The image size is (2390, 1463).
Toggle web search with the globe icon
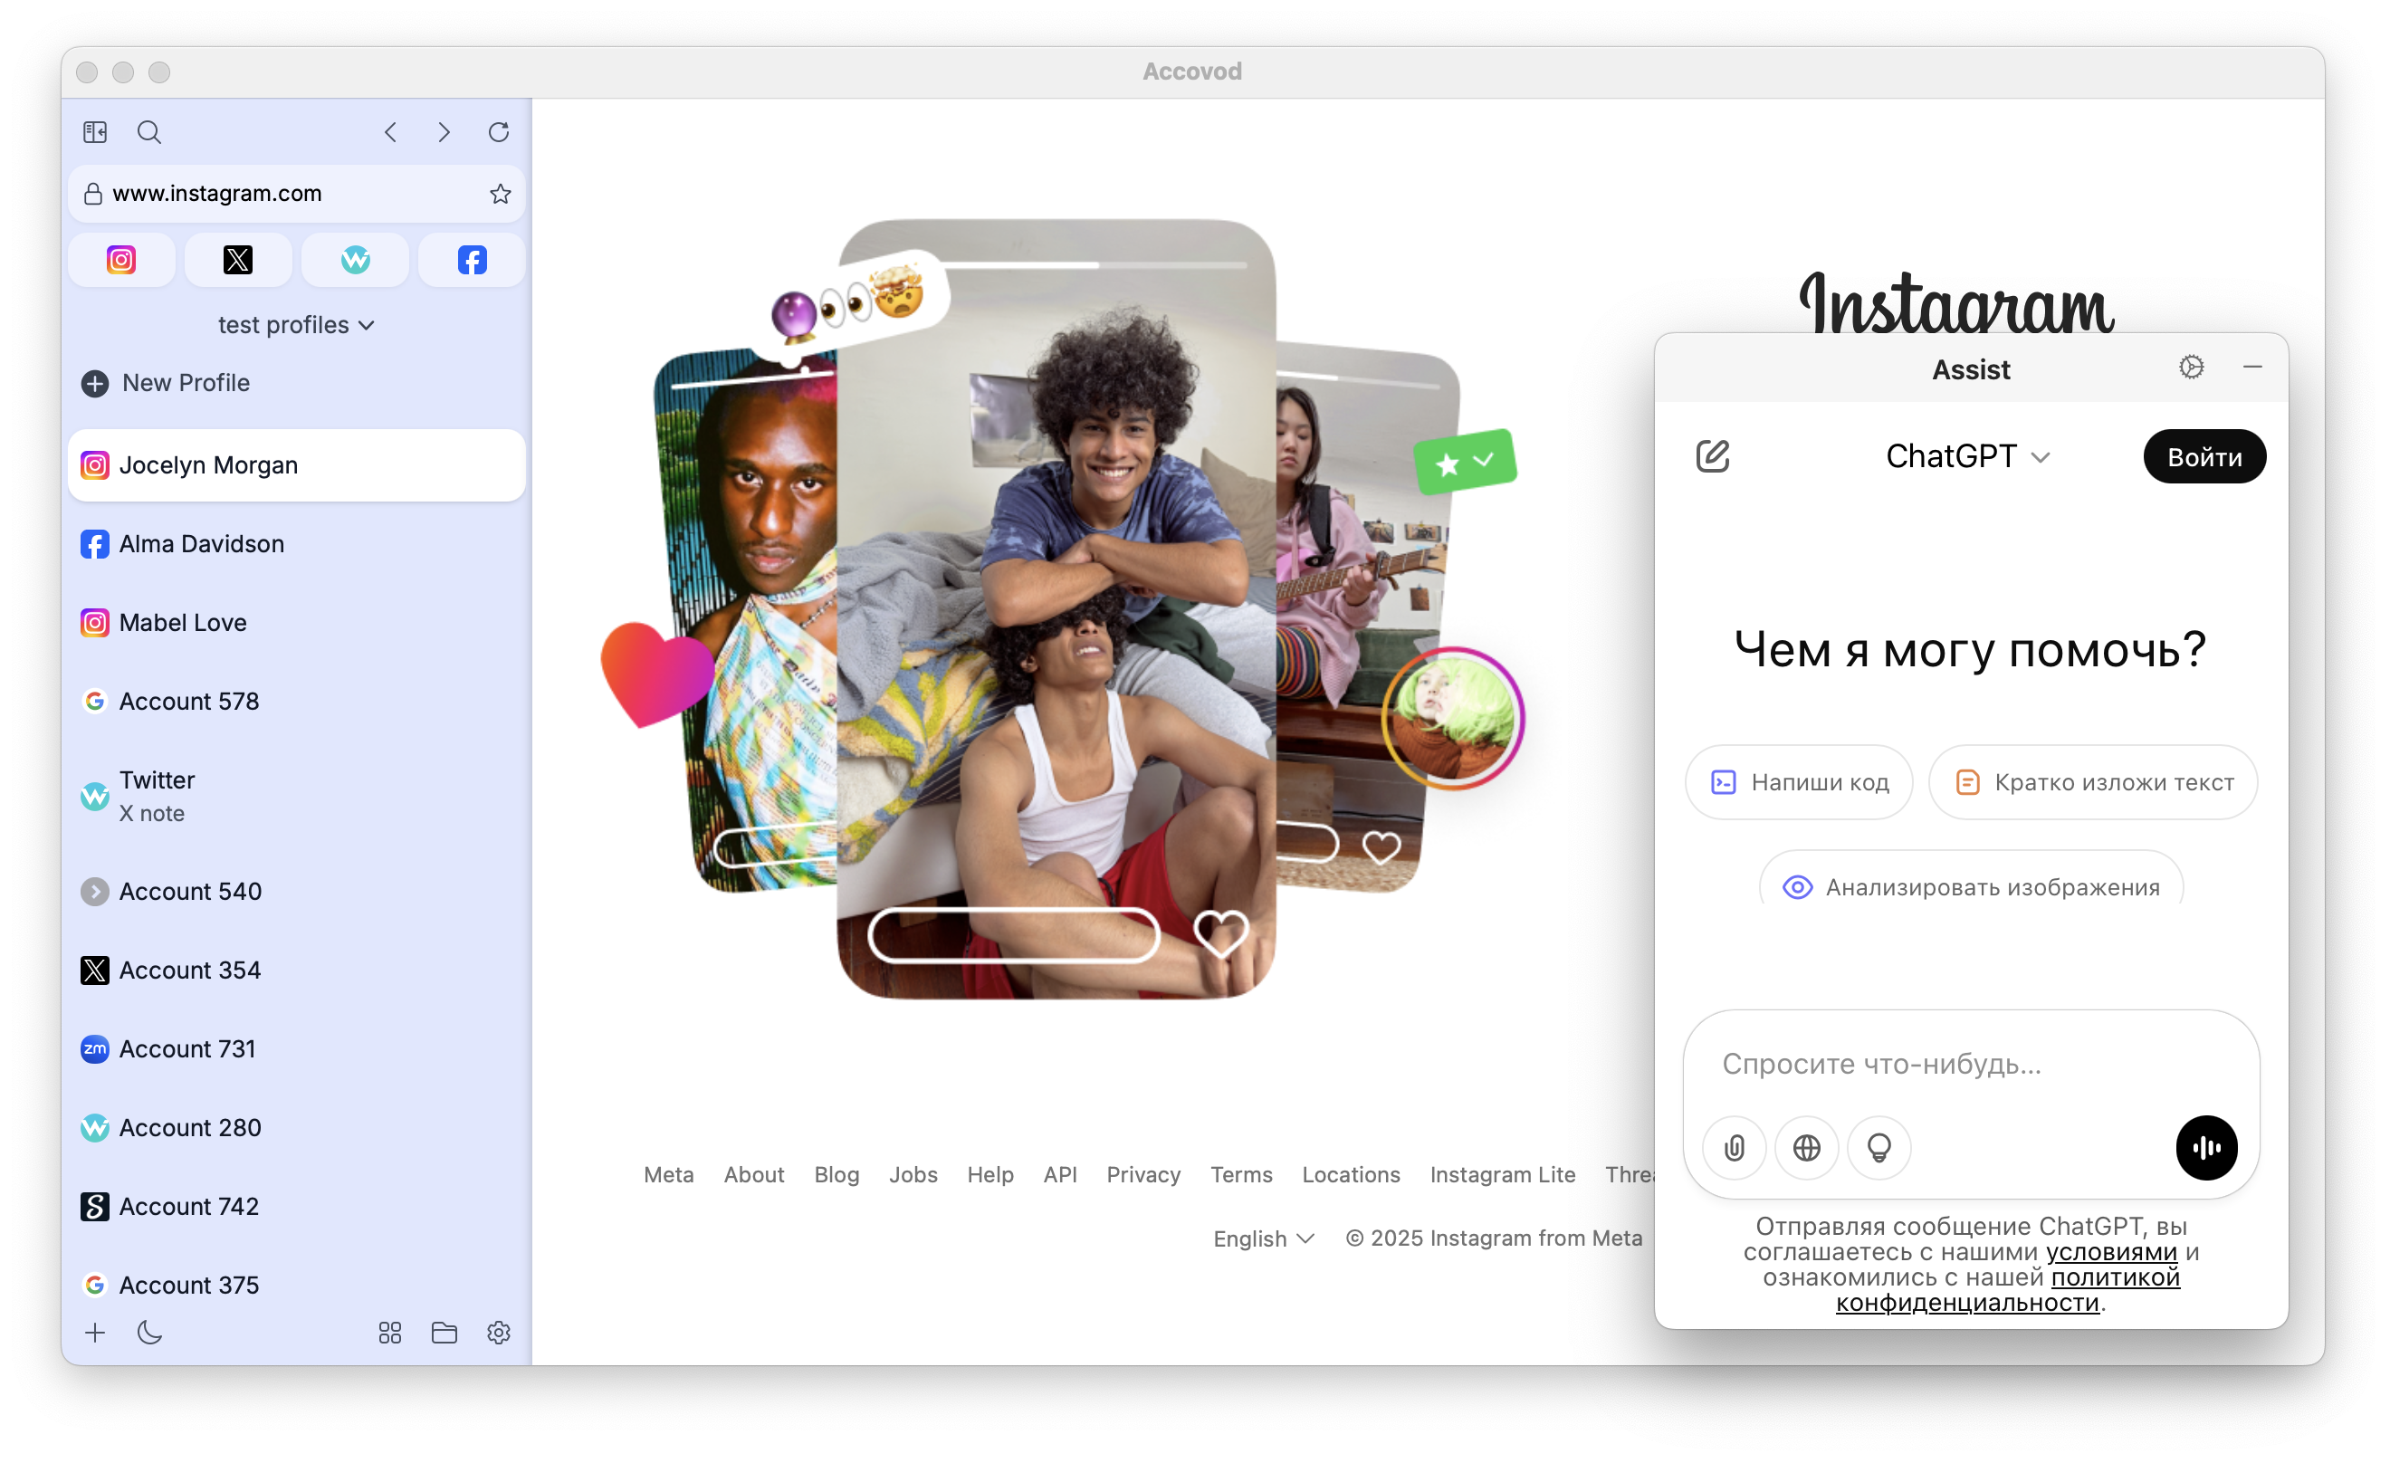[x=1806, y=1148]
